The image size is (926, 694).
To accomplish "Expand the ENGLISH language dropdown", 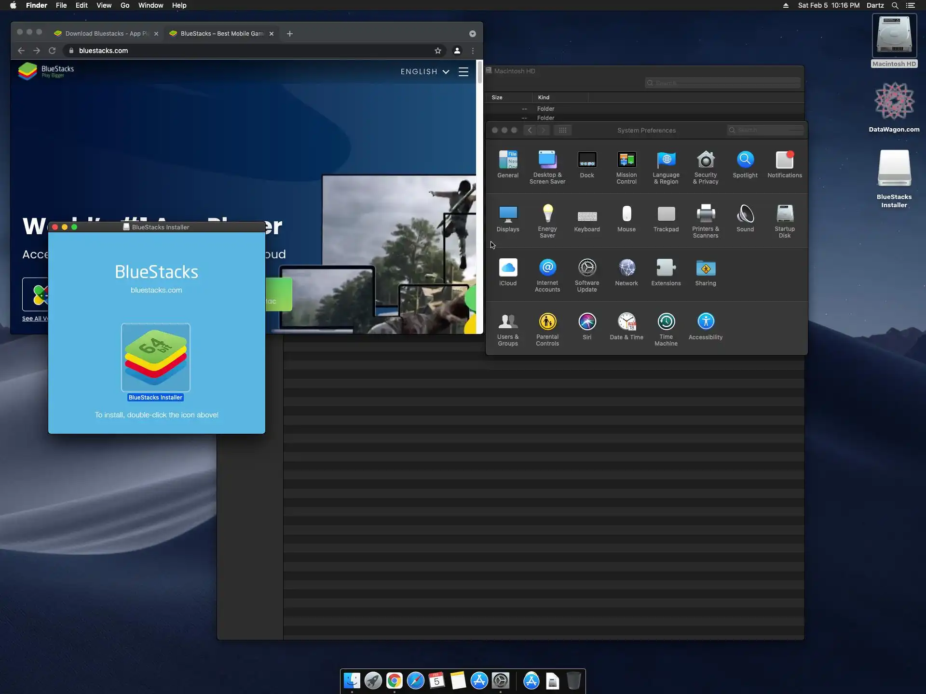I will [x=424, y=72].
